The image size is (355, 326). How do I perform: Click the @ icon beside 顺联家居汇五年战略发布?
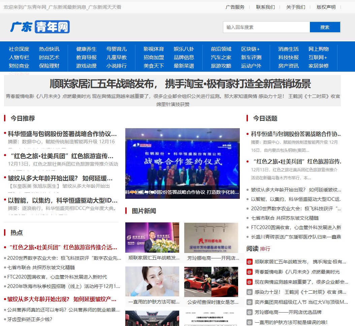[x=250, y=262]
